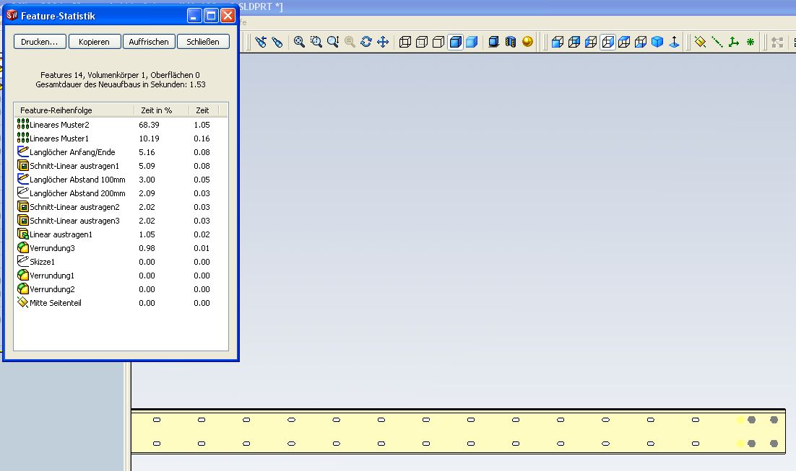The image size is (796, 471).
Task: Switch display to Wireframe mode
Action: point(405,42)
